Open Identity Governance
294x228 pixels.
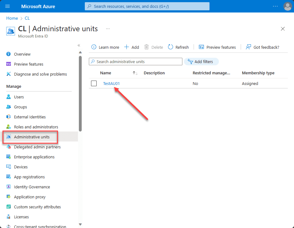(x=32, y=187)
